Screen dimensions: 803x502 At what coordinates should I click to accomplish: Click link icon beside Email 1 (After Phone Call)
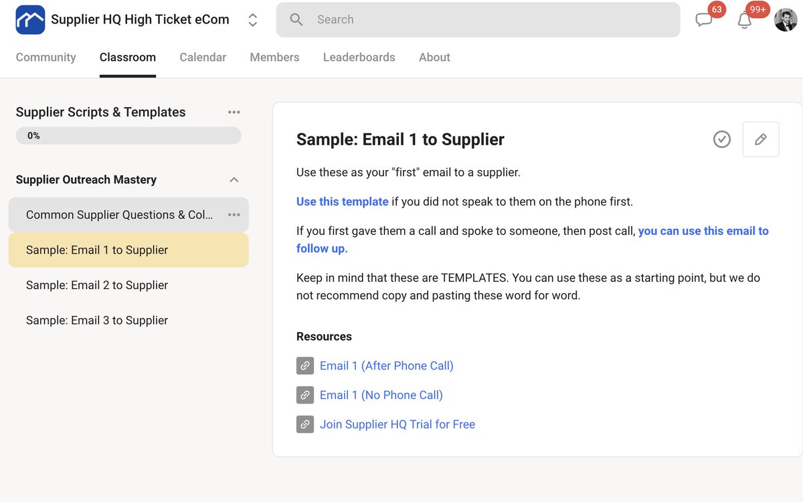click(305, 366)
